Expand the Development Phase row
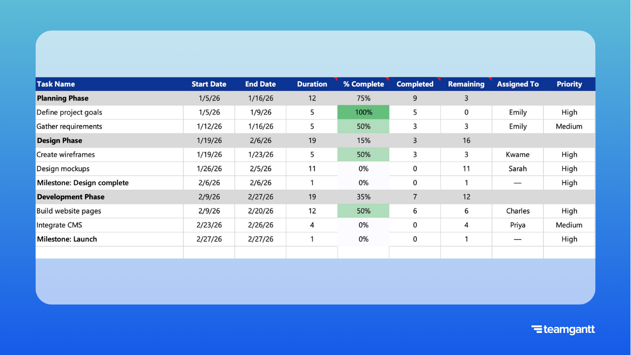This screenshot has width=631, height=355. click(70, 197)
